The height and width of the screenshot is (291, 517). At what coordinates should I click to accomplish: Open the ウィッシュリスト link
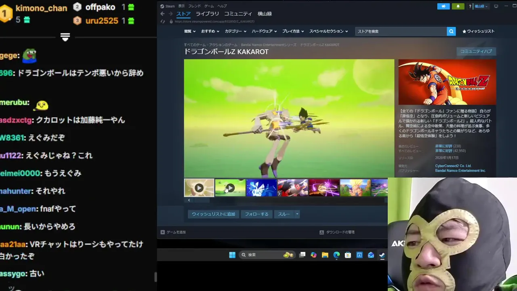pyautogui.click(x=478, y=31)
